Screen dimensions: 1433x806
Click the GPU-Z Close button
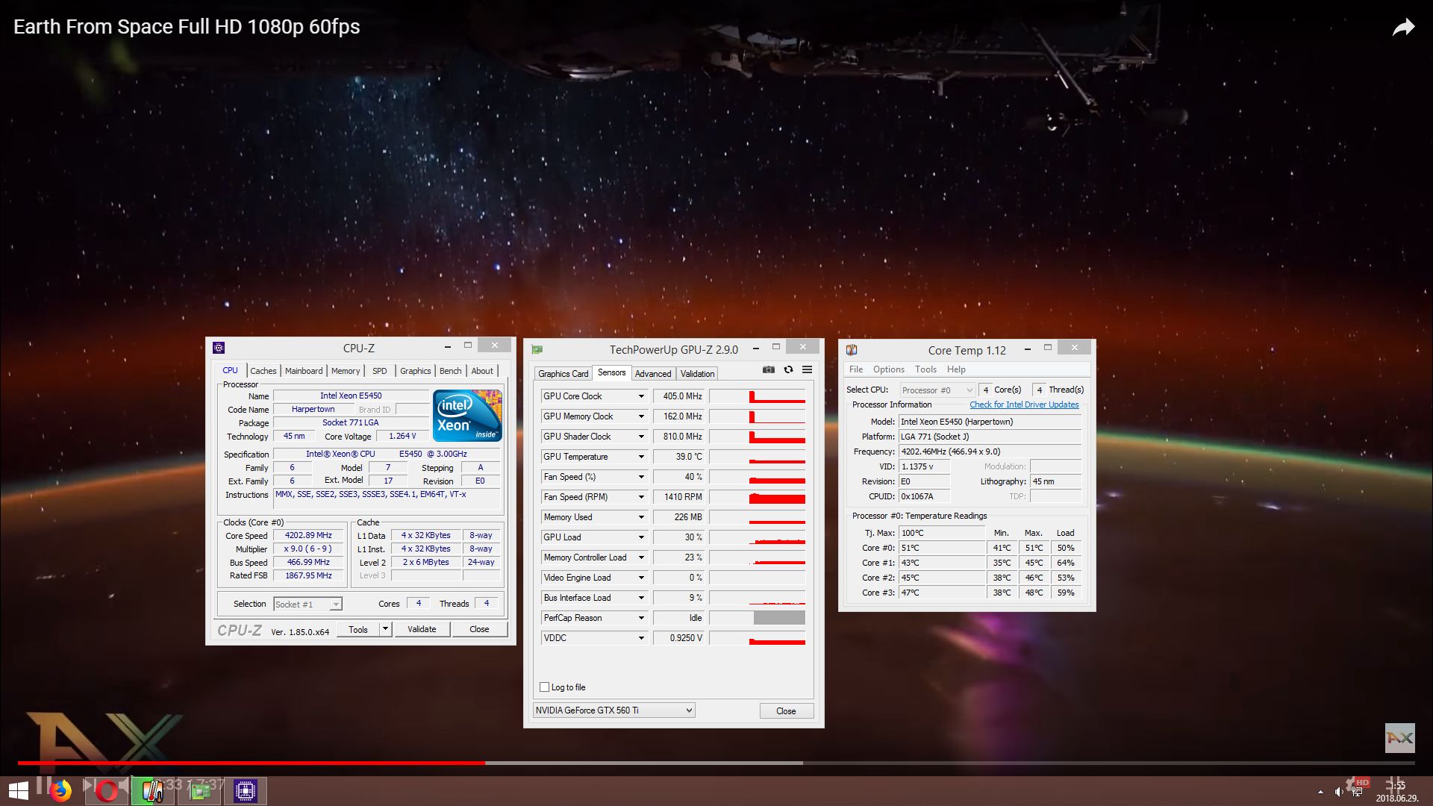pos(786,711)
